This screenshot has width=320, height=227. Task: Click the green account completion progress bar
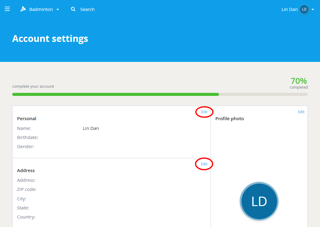(x=116, y=94)
